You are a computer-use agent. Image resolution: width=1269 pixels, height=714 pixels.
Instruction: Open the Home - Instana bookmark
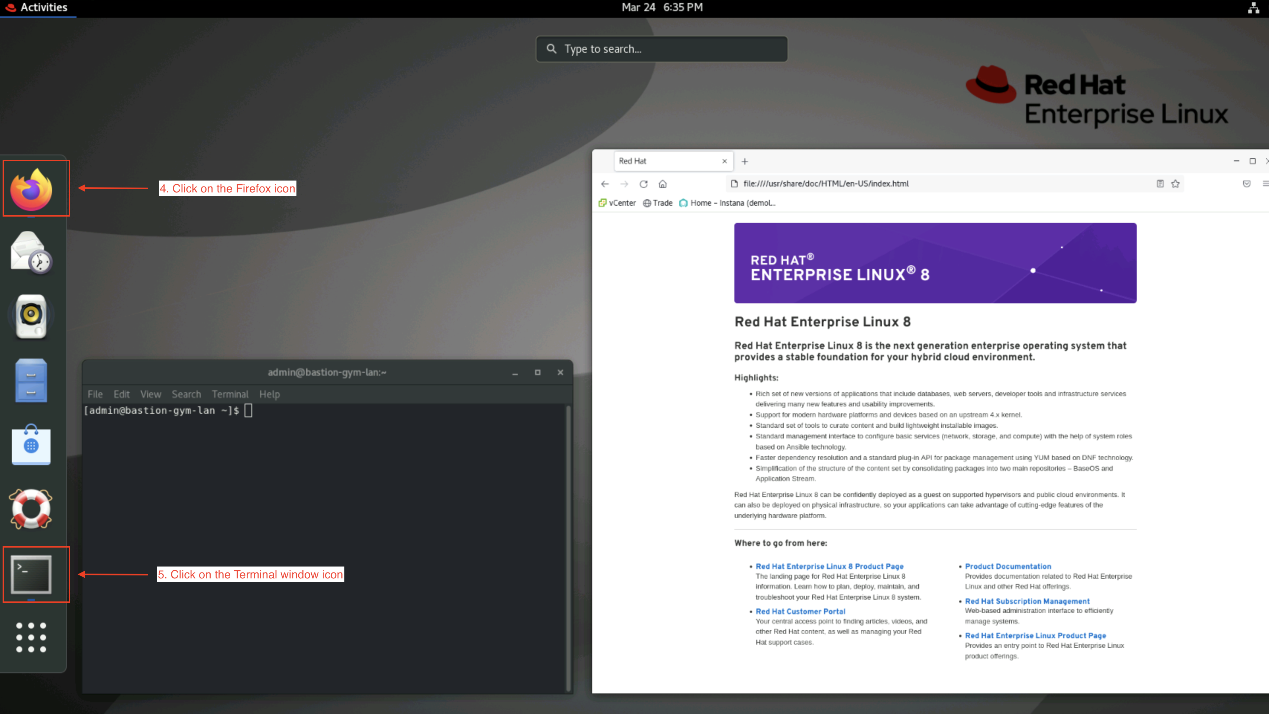[727, 203]
